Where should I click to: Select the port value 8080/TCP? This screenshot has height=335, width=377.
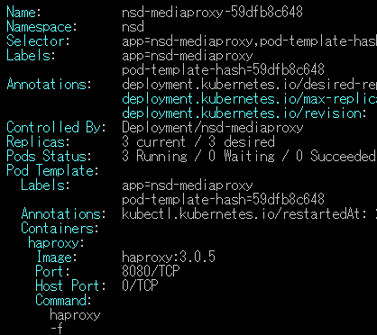pyautogui.click(x=151, y=272)
